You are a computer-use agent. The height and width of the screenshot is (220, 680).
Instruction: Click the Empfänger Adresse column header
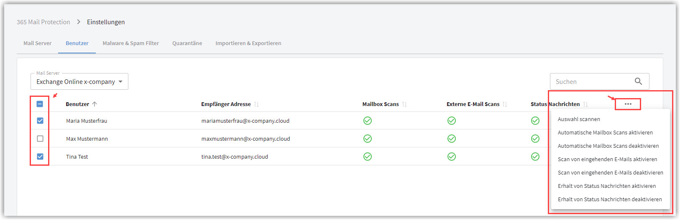click(x=226, y=104)
